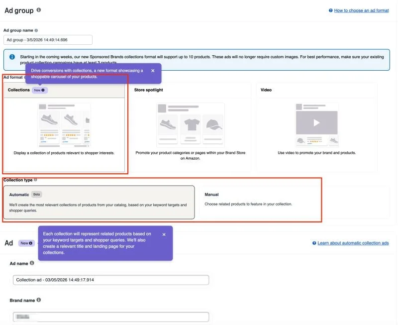The height and width of the screenshot is (325, 398).
Task: Click the blue info icon in the notice banner
Action: click(12, 57)
